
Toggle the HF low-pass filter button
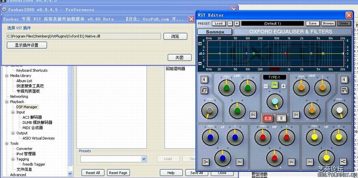[344, 90]
